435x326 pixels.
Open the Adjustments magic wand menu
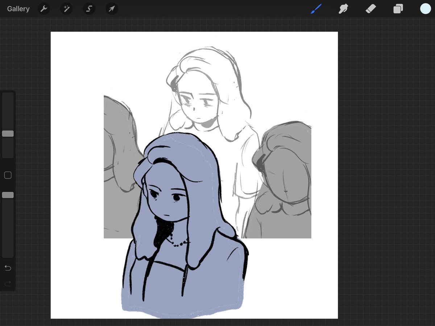coord(66,9)
